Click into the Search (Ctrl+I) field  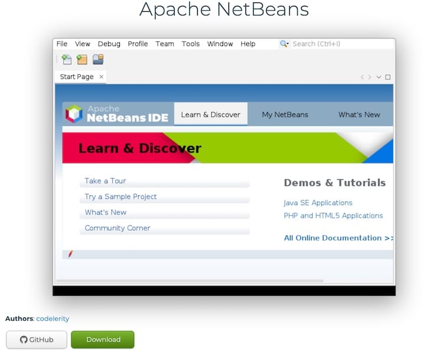point(342,44)
